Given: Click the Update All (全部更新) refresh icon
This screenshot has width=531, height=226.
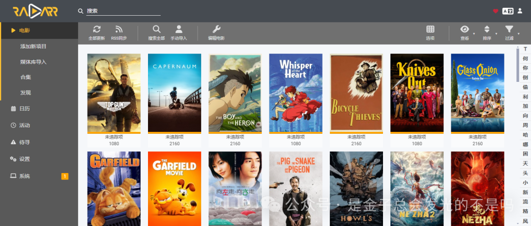Looking at the screenshot, I should (96, 29).
